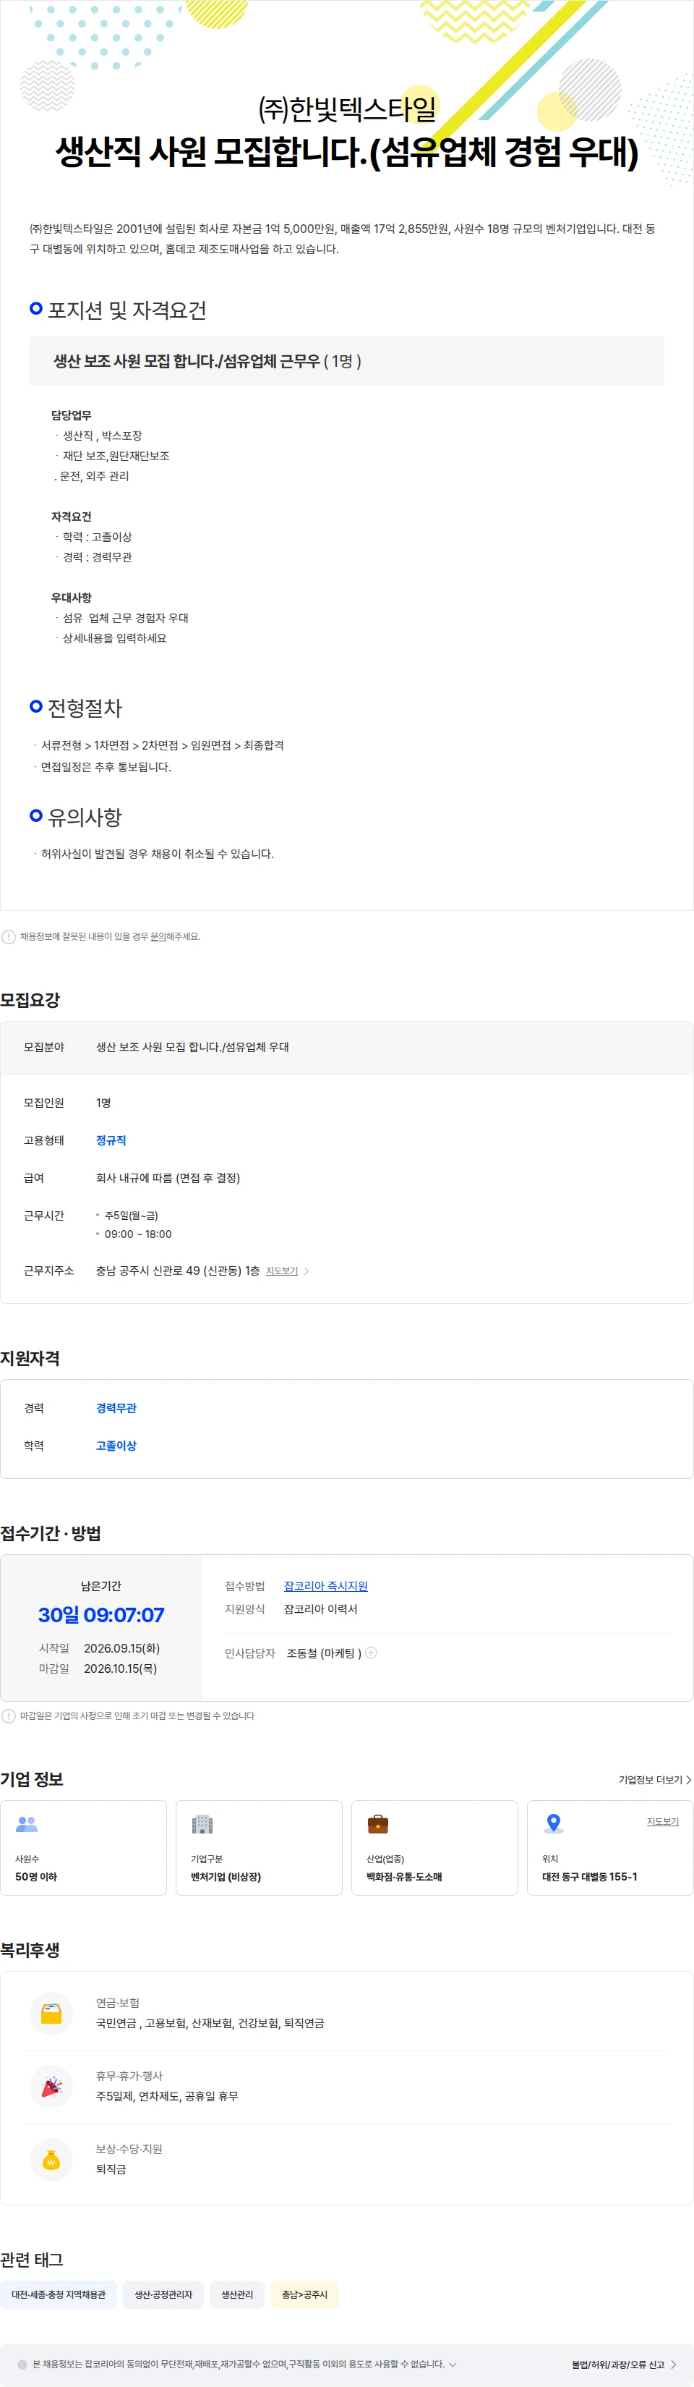Click the remaining time 30일 countdown text
The width and height of the screenshot is (694, 2387).
(x=101, y=1615)
